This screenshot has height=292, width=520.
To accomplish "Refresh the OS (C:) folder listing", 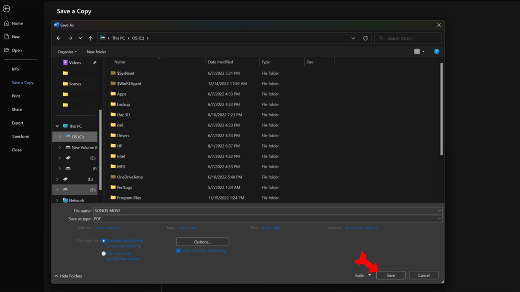I will pyautogui.click(x=365, y=38).
